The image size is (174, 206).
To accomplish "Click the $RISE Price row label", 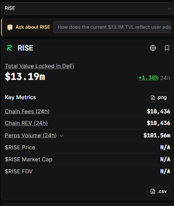I will [20, 148].
